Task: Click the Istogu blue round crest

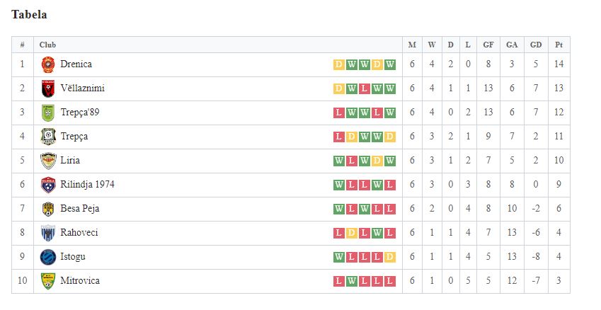Action: (x=48, y=257)
